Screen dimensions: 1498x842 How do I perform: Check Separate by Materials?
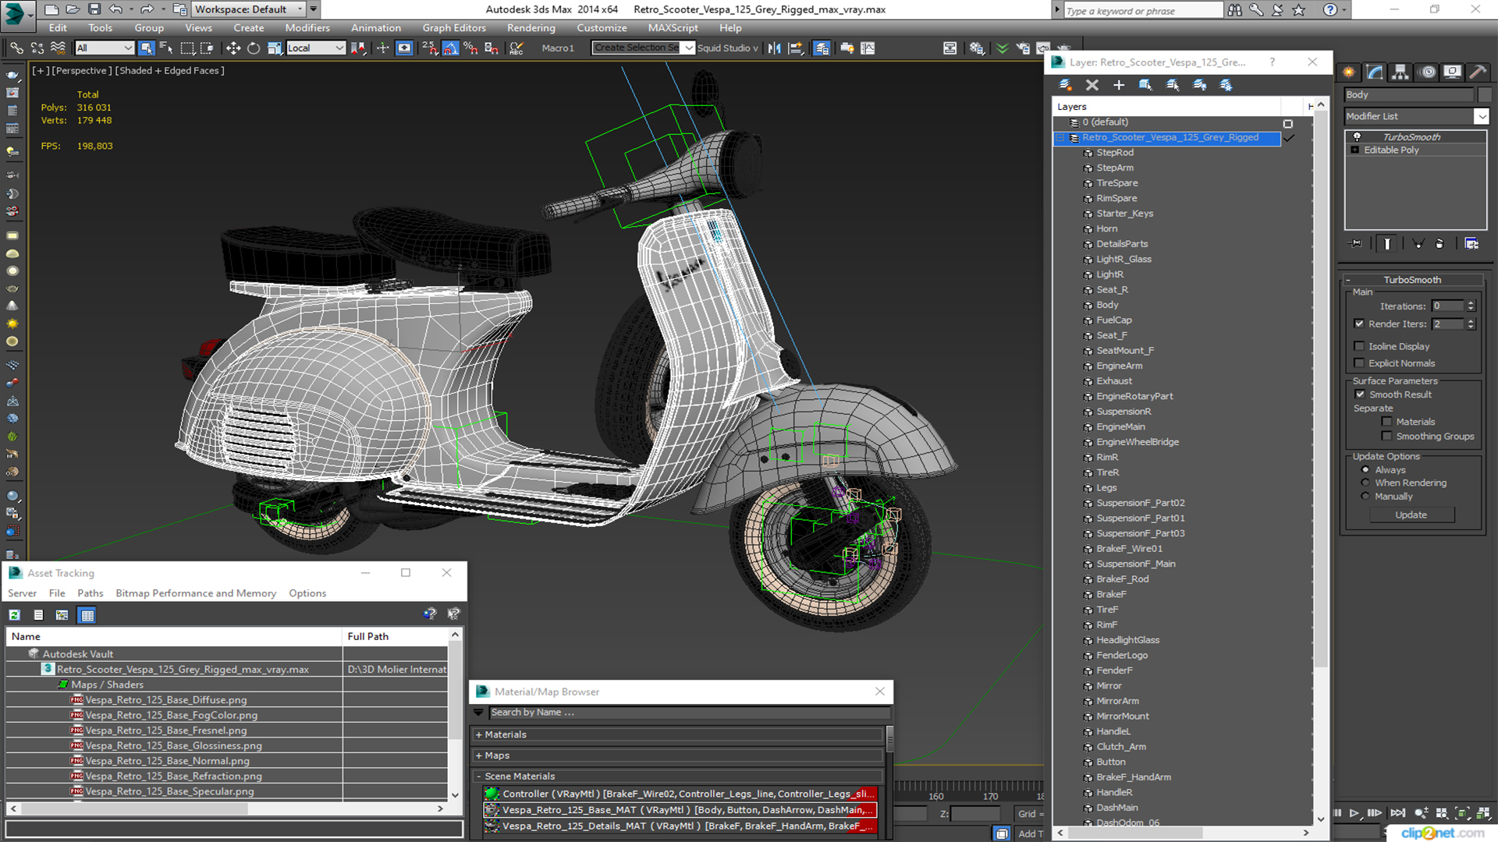tap(1386, 422)
